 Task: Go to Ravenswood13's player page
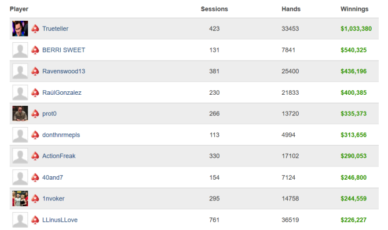point(64,71)
